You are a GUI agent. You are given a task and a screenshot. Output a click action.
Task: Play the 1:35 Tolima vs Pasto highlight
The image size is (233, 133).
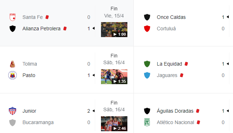point(114,77)
